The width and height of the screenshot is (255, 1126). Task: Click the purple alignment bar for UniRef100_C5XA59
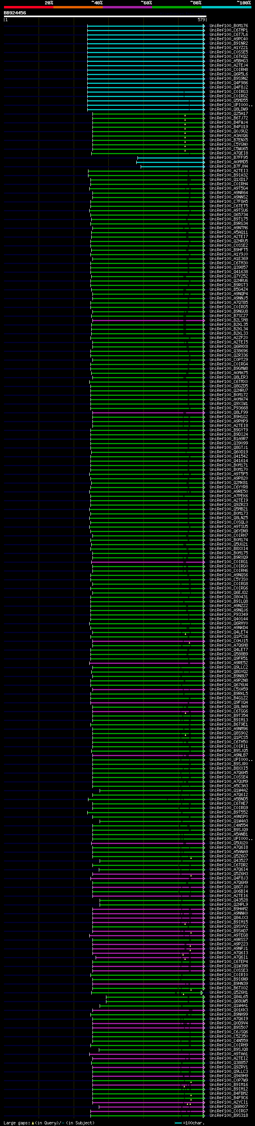pos(148,689)
